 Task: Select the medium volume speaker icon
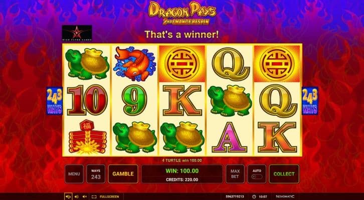[76, 196]
